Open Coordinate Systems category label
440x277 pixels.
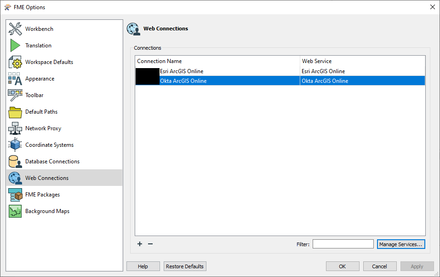click(49, 145)
